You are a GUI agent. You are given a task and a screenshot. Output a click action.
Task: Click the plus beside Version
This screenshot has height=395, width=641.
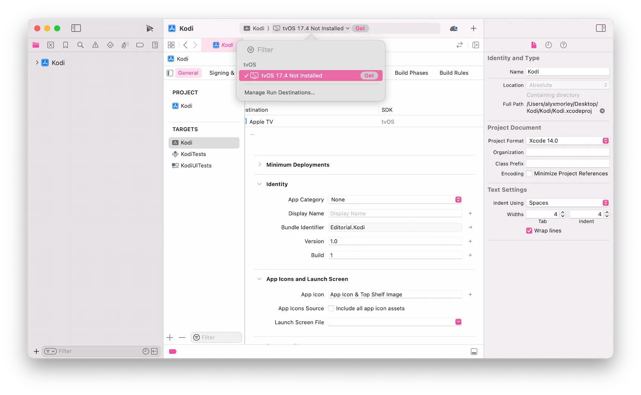pos(470,241)
